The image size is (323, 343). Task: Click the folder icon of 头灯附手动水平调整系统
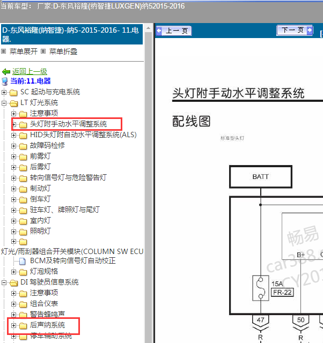[x=23, y=125]
